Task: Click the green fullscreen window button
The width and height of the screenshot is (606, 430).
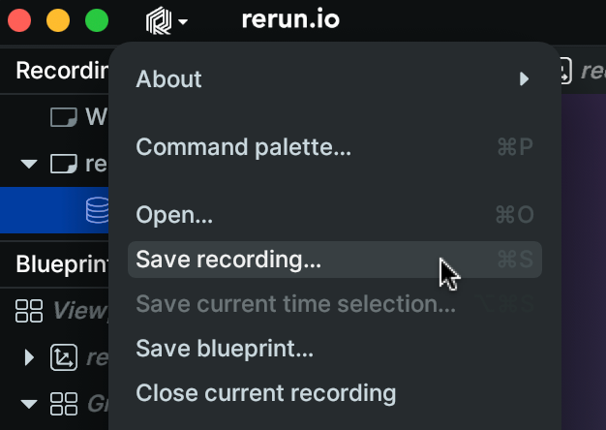Action: coord(97,20)
